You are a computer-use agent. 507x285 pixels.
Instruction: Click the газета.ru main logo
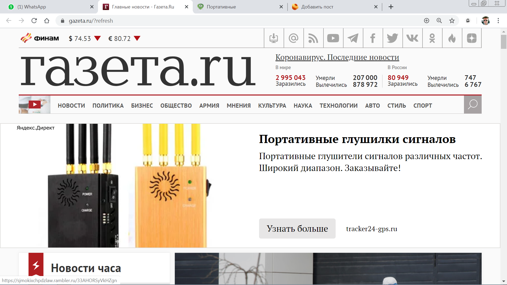(x=138, y=71)
